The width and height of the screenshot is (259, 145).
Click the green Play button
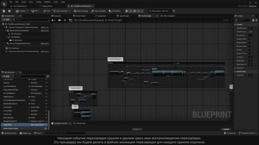click(x=127, y=11)
